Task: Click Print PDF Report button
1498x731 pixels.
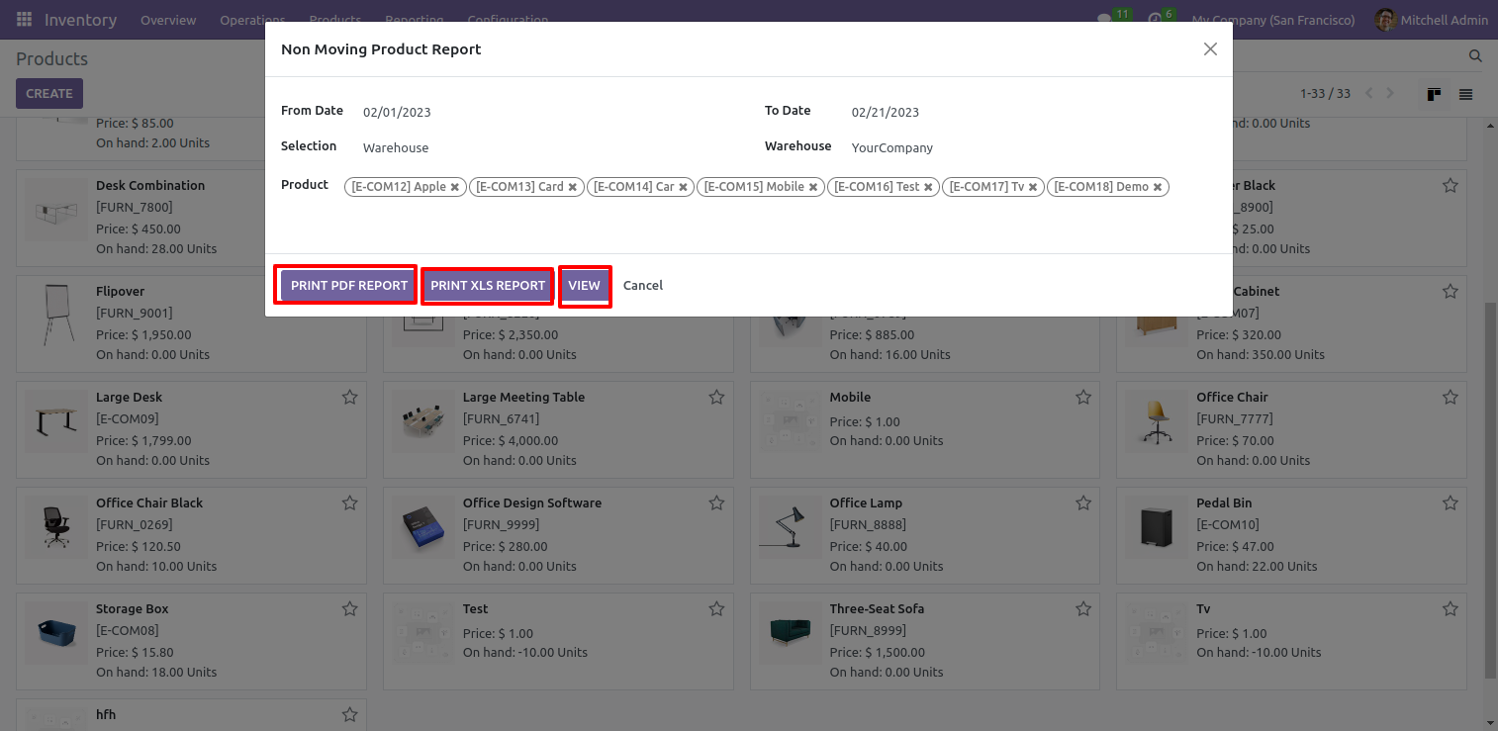Action: click(x=349, y=285)
